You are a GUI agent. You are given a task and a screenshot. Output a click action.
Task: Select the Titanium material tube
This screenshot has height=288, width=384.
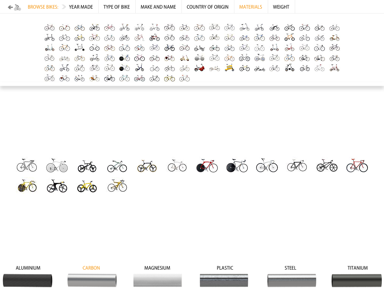[356, 280]
